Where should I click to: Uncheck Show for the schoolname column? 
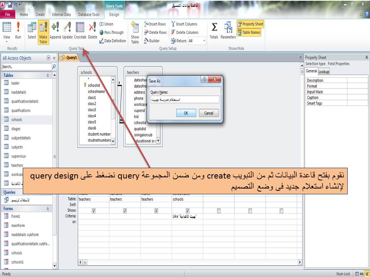(x=188, y=210)
